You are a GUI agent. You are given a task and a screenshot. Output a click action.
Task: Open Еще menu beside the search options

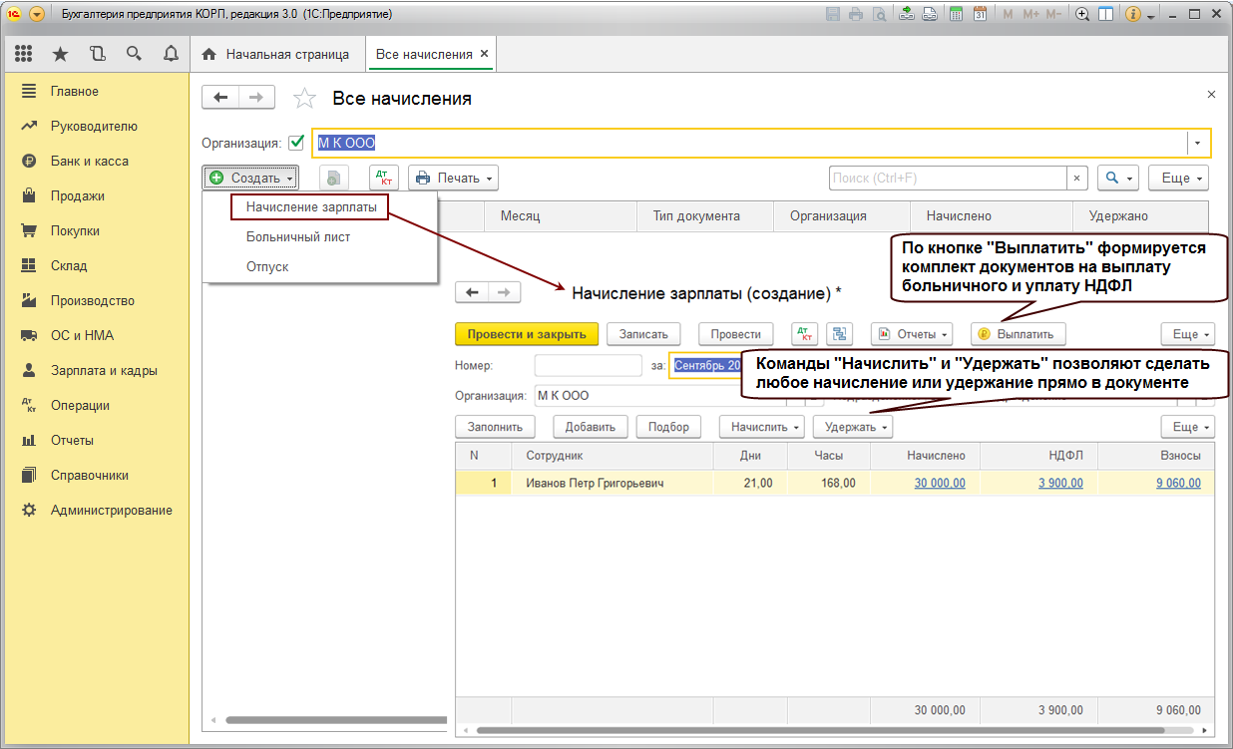click(x=1179, y=178)
